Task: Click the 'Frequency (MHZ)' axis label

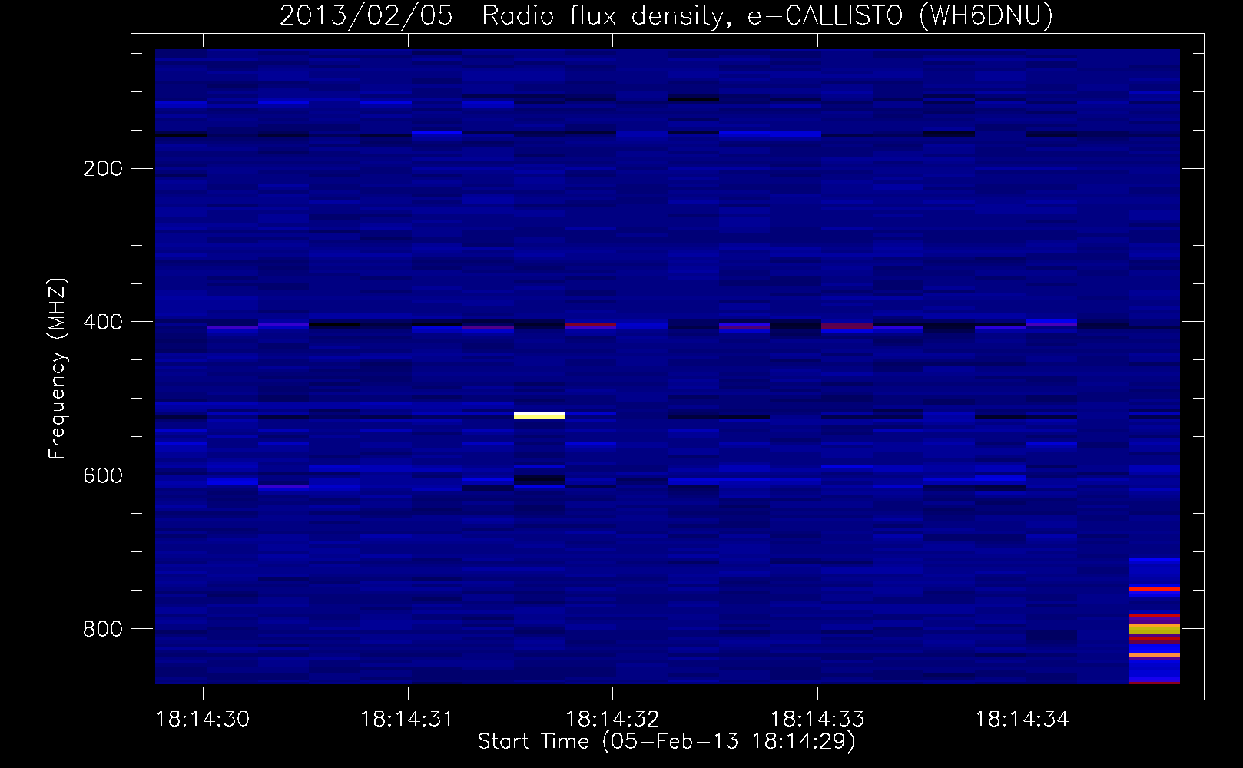Action: coord(58,369)
